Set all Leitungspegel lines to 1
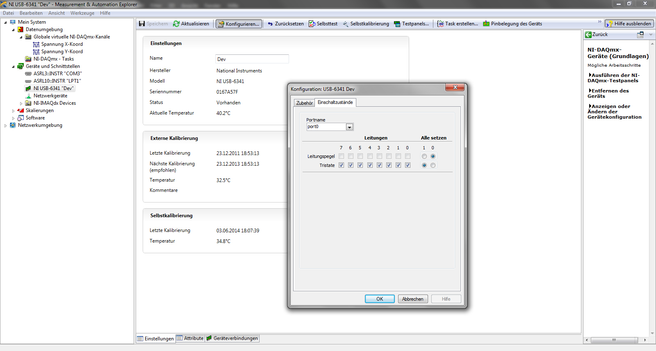Screen dimensions: 656x351 point(424,156)
